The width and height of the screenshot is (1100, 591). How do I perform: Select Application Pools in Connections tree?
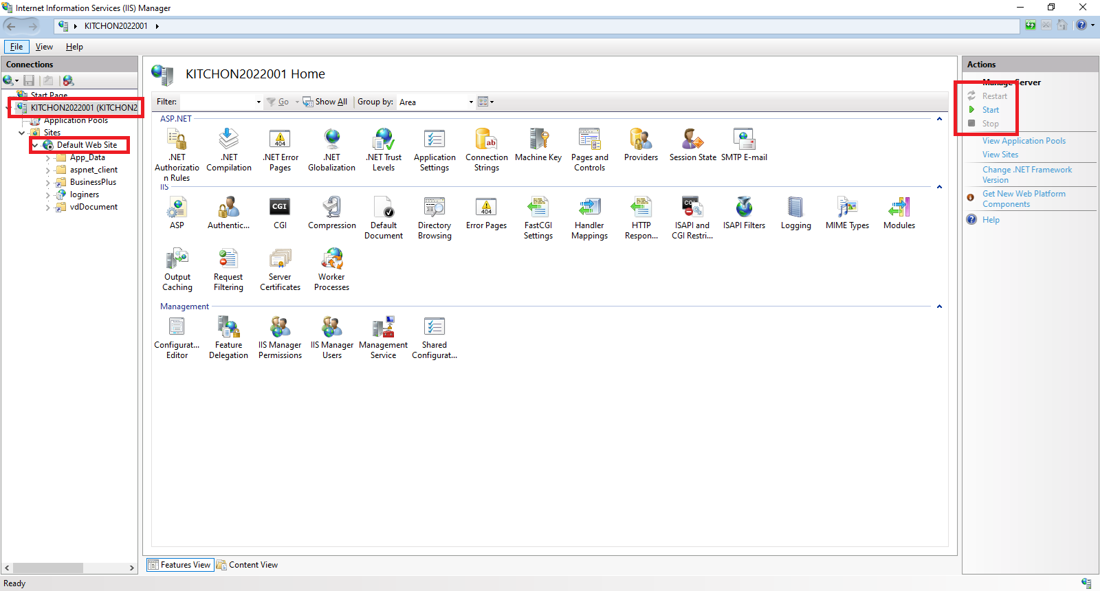click(x=76, y=120)
